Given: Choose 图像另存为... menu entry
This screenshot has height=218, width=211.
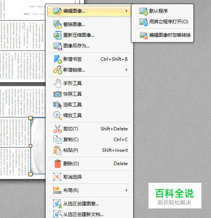Looking at the screenshot, I should (x=89, y=46).
